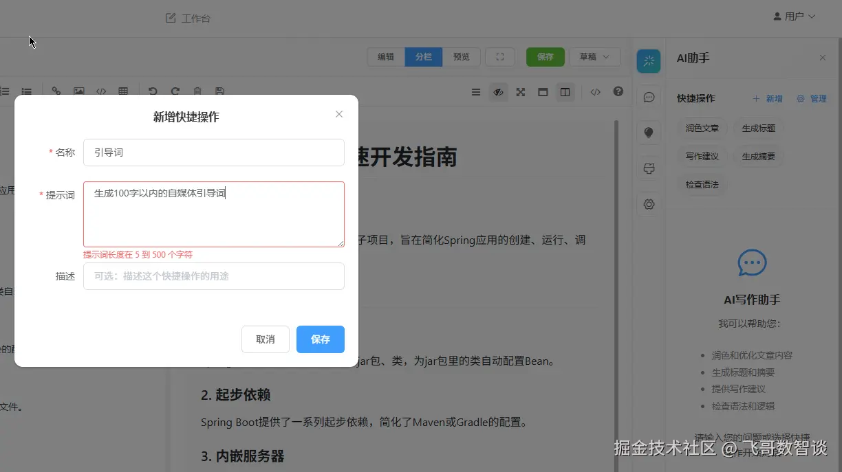
Task: Click the 描述 input field
Action: coord(214,276)
